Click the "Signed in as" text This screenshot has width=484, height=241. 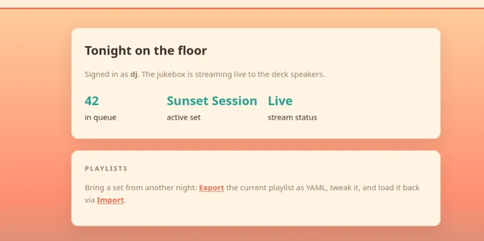click(x=107, y=74)
